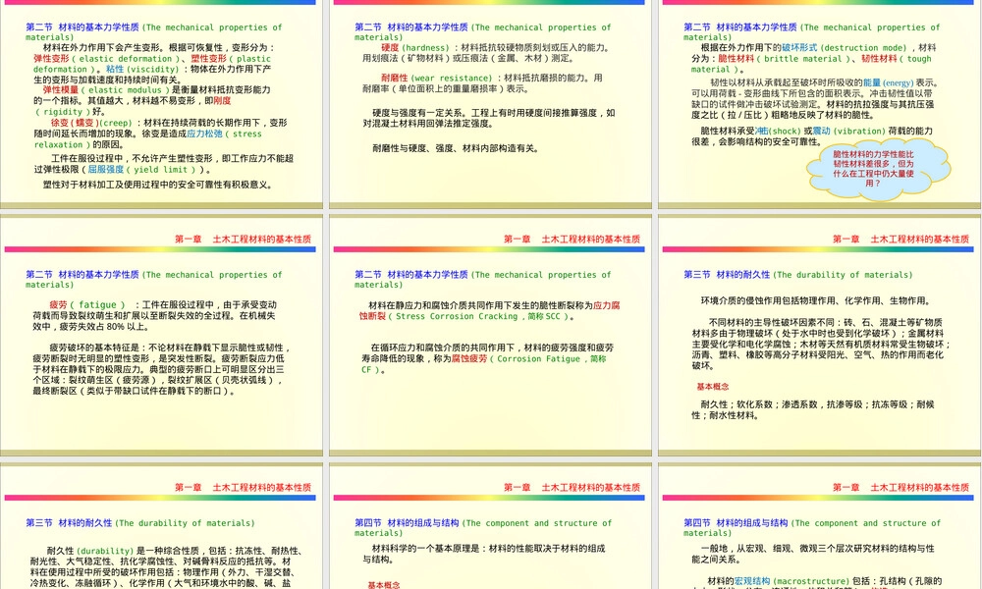
Task: Click the blue term 能量 (energy)
Action: coord(888,82)
